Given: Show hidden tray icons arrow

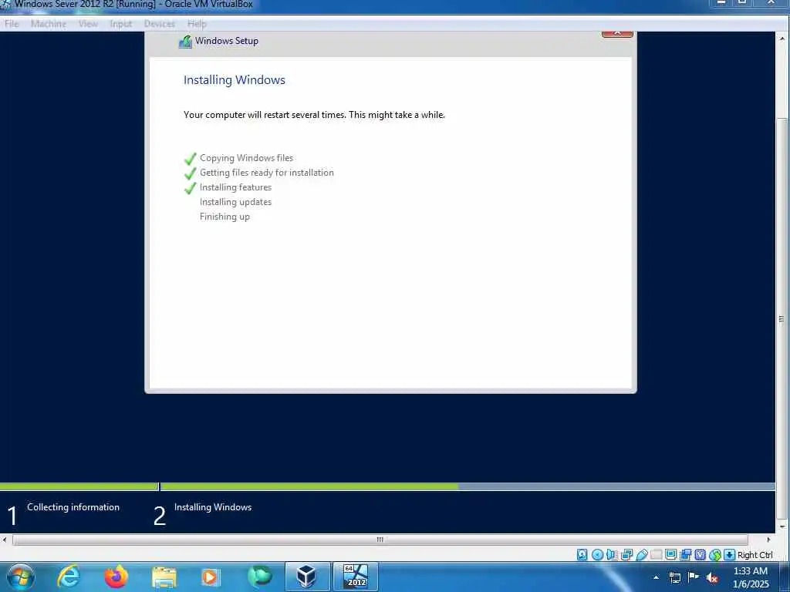Looking at the screenshot, I should click(656, 577).
